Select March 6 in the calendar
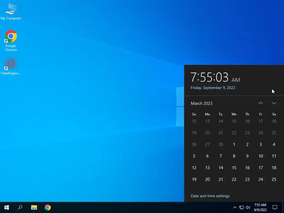Screen dimensions: 284x213 [x=207, y=156]
